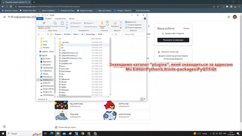
Task: Click Додати або створити button
Action: [x=173, y=34]
